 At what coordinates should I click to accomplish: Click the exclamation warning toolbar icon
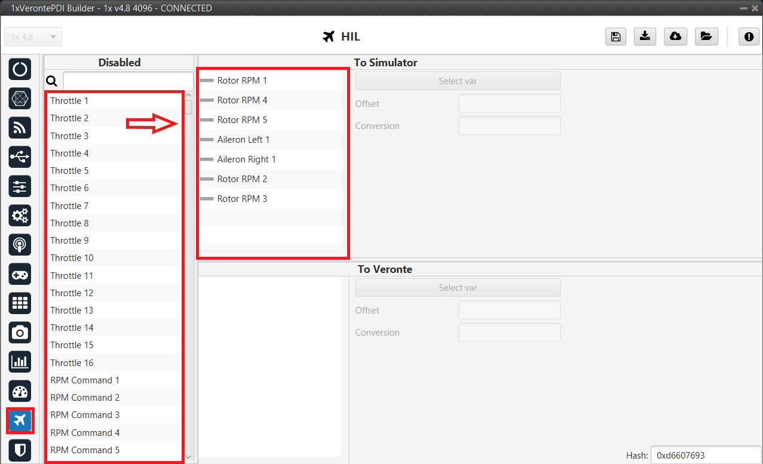click(x=749, y=36)
